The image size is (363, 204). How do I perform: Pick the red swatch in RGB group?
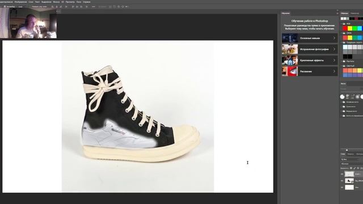point(345,28)
